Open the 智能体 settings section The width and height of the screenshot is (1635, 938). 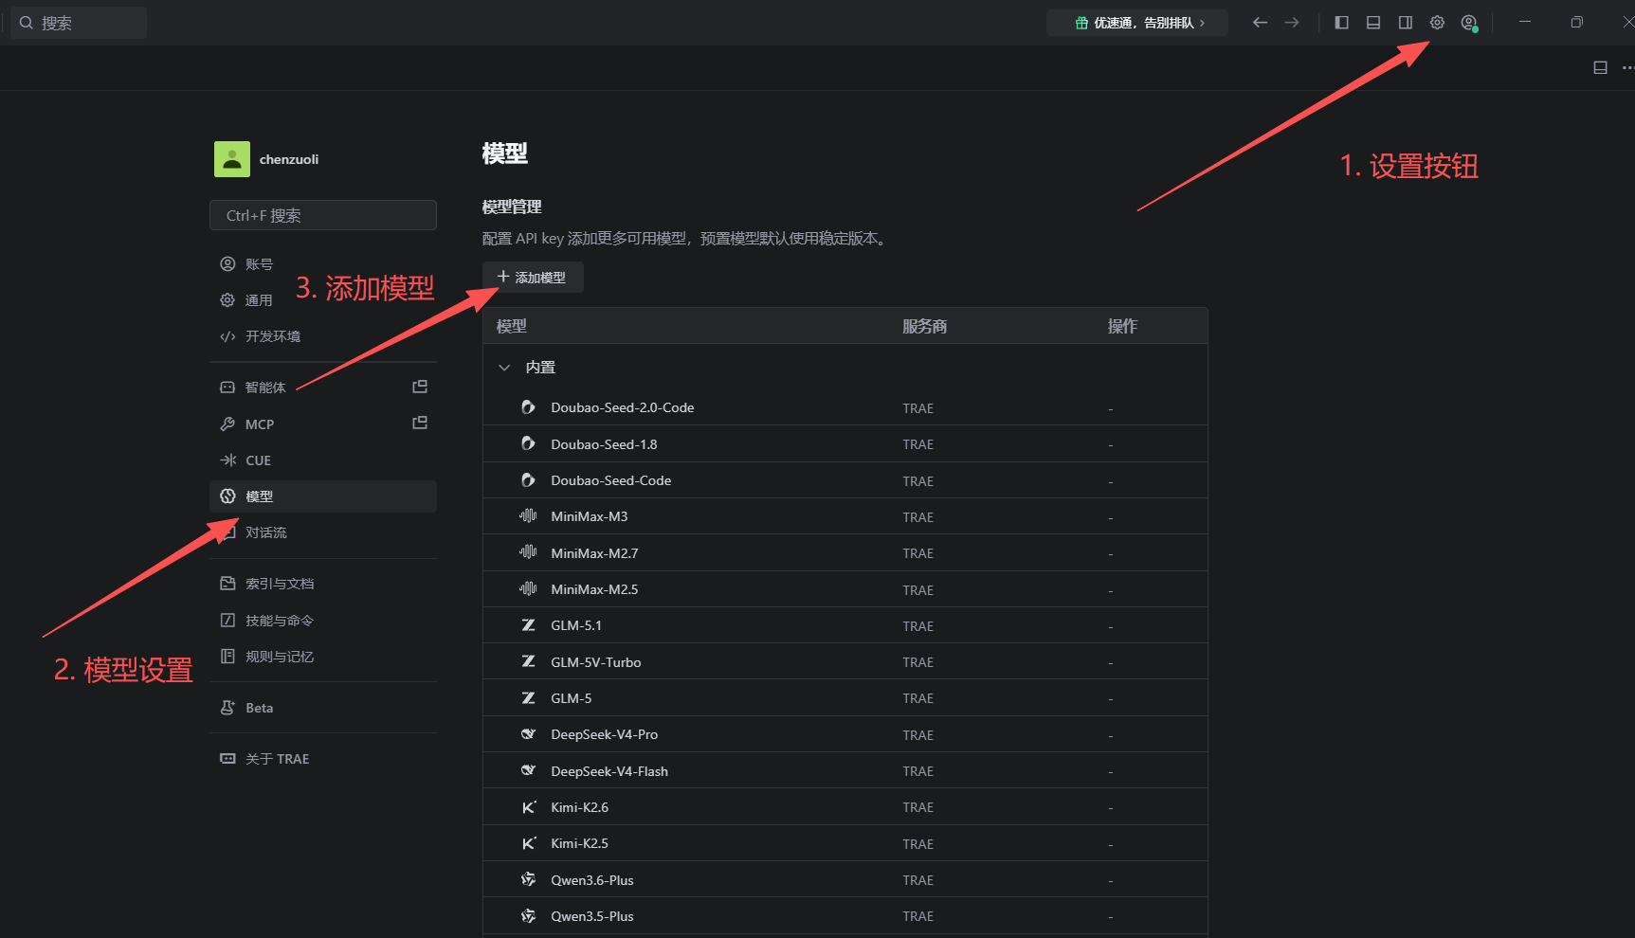coord(323,388)
